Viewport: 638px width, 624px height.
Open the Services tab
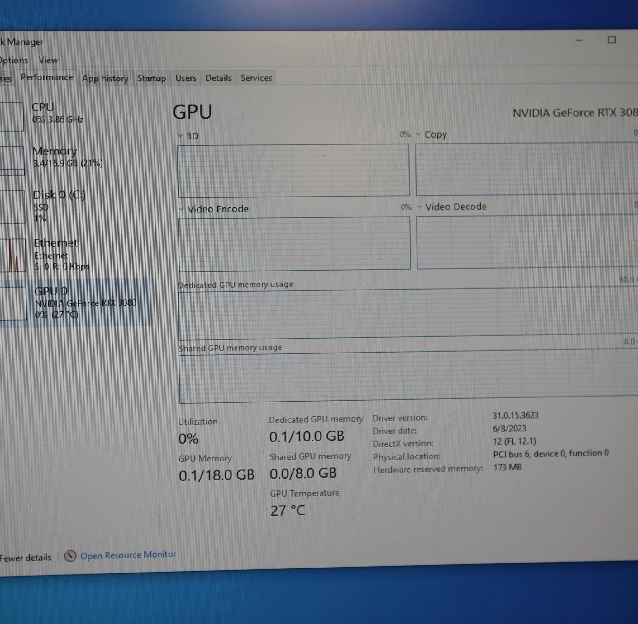pyautogui.click(x=256, y=78)
